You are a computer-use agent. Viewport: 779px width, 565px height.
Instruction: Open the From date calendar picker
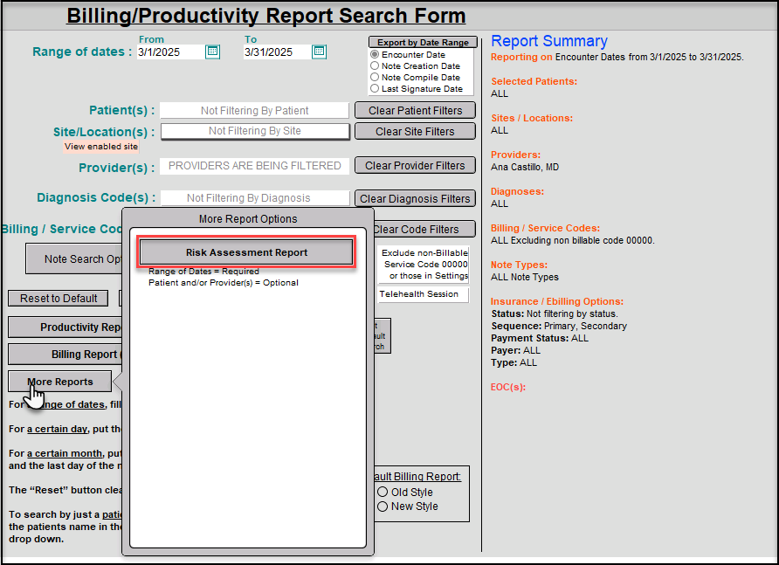(x=211, y=52)
